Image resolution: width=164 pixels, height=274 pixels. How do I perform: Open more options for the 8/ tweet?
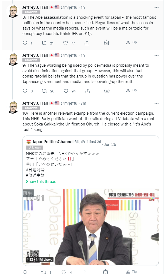point(156,7)
